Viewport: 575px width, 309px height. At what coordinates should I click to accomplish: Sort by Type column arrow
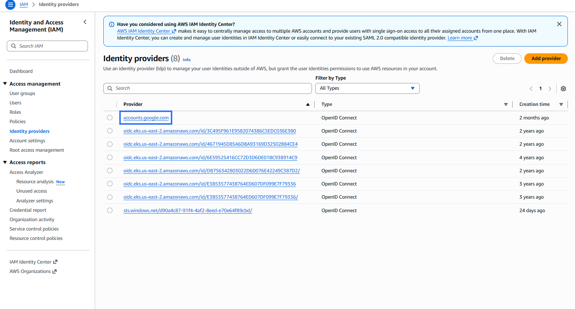[505, 104]
